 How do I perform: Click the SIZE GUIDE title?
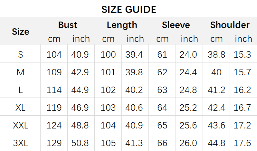click(x=128, y=9)
